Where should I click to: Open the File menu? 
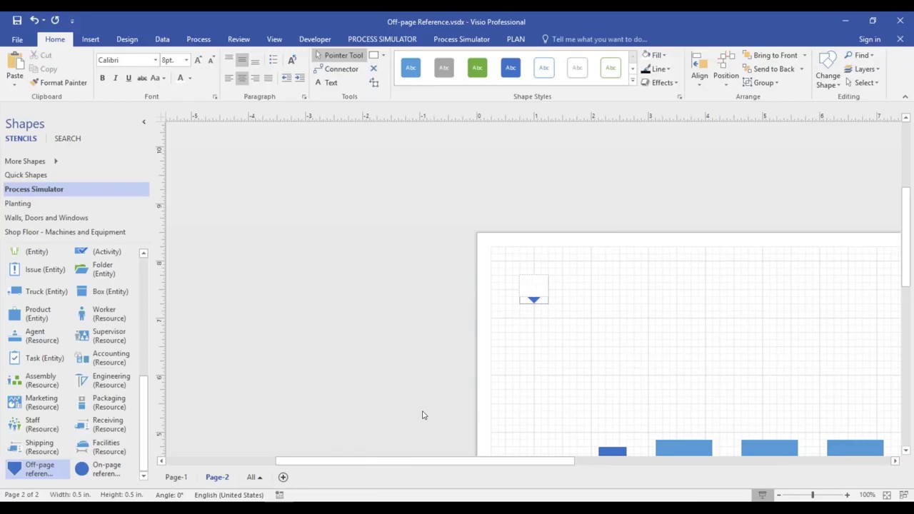(x=17, y=39)
